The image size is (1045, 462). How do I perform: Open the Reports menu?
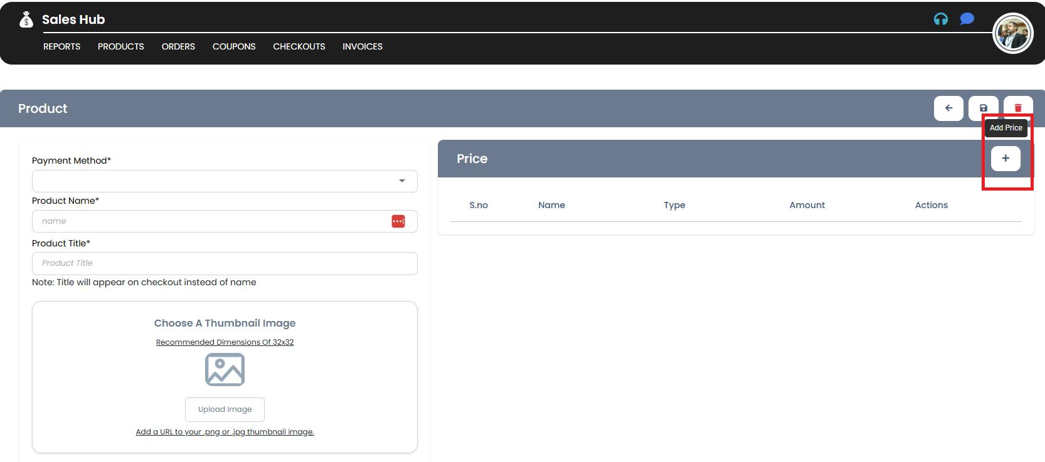pos(61,46)
